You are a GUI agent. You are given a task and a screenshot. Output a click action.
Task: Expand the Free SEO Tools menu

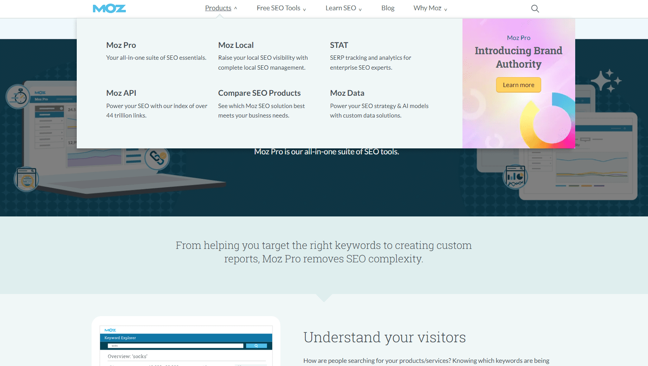[x=281, y=8]
